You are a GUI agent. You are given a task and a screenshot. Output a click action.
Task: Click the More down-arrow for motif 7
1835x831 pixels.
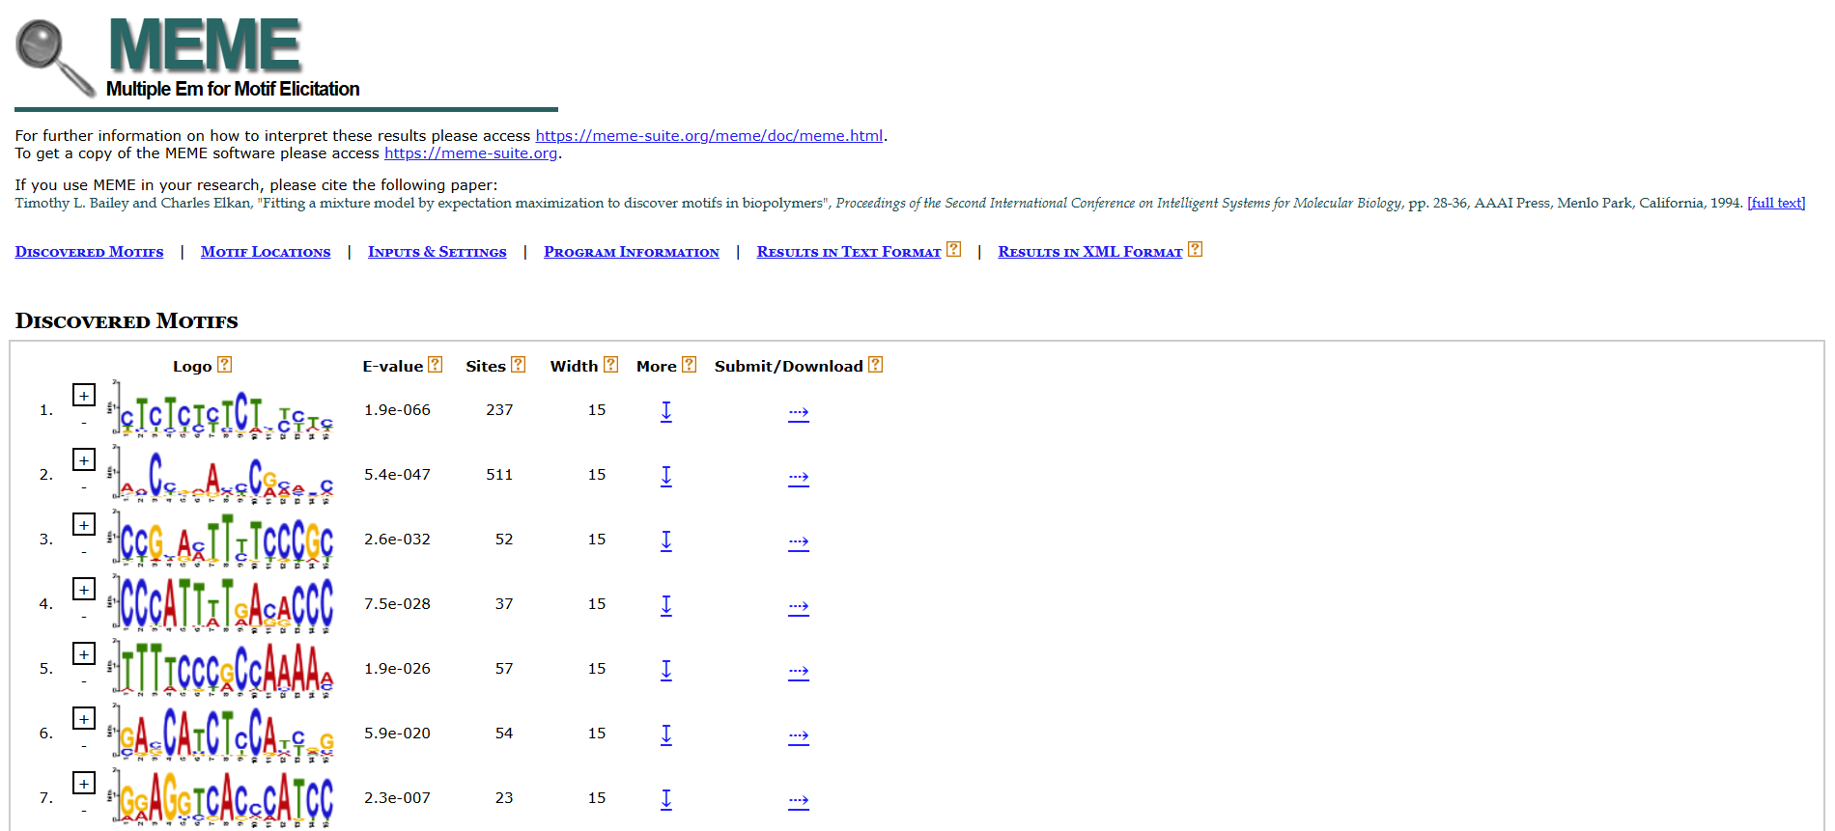666,799
